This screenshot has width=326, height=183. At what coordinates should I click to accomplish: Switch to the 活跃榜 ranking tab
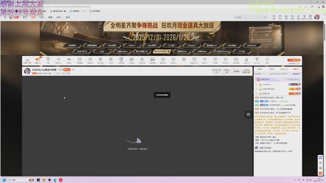[271, 69]
